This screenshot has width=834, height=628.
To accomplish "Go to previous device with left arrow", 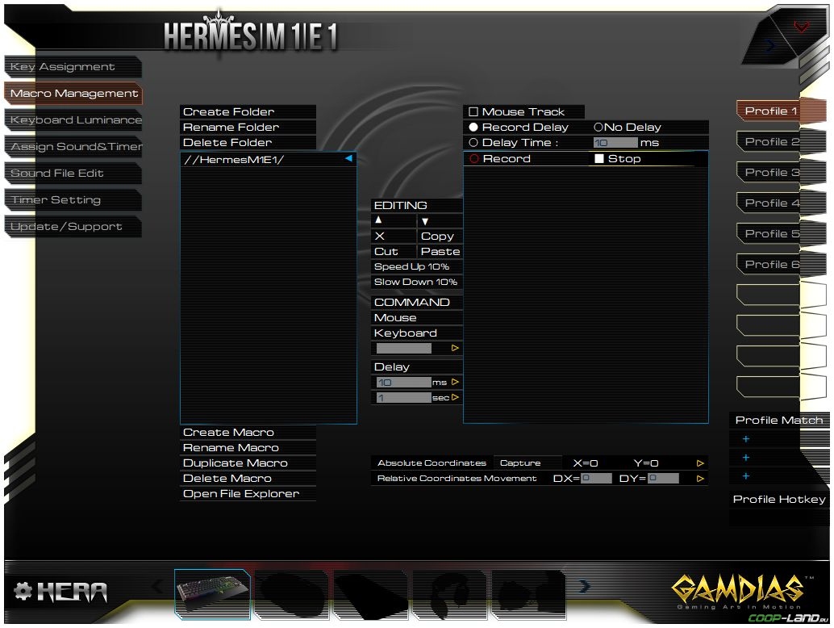I will (x=157, y=586).
